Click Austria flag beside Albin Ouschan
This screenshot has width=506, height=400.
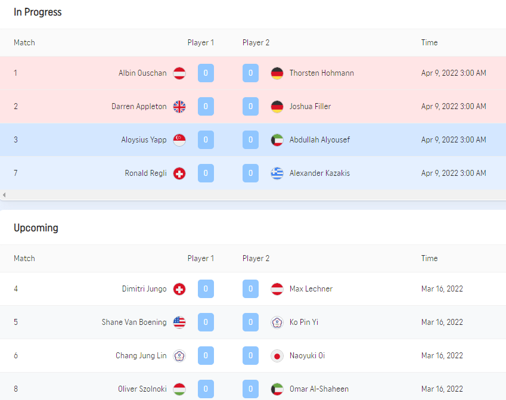point(179,73)
